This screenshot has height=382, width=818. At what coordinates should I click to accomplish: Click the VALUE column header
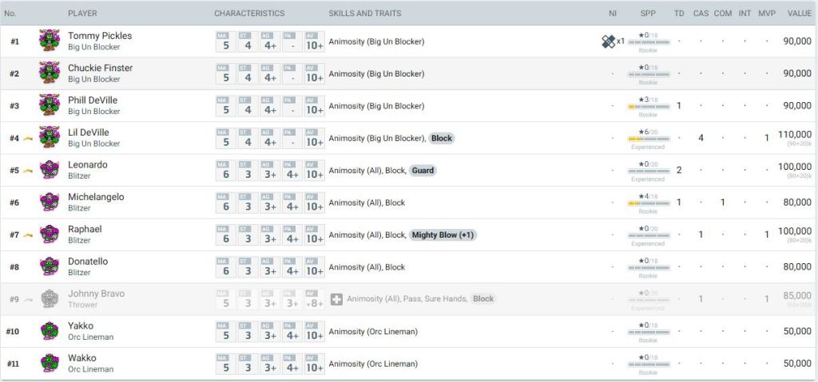799,14
